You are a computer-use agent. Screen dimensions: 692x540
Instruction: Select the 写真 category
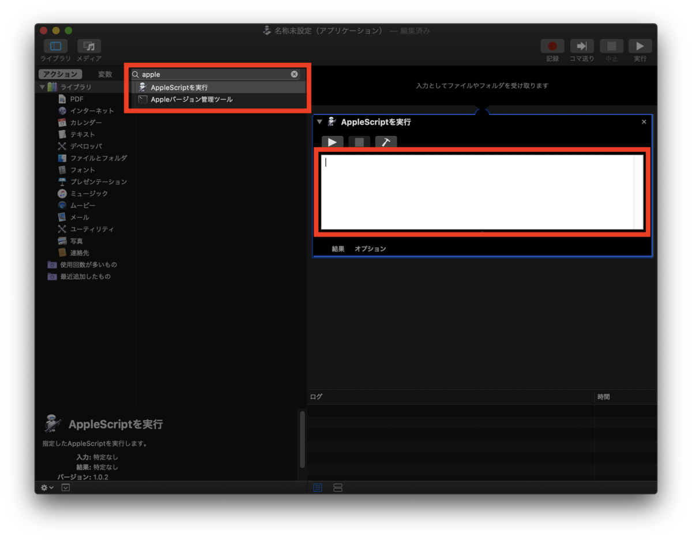pos(70,241)
